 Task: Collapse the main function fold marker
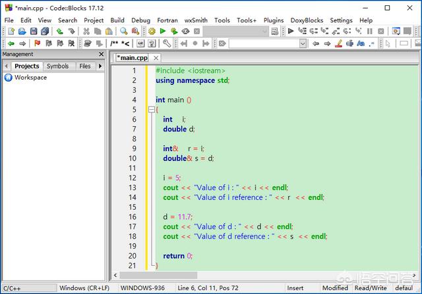(x=152, y=110)
